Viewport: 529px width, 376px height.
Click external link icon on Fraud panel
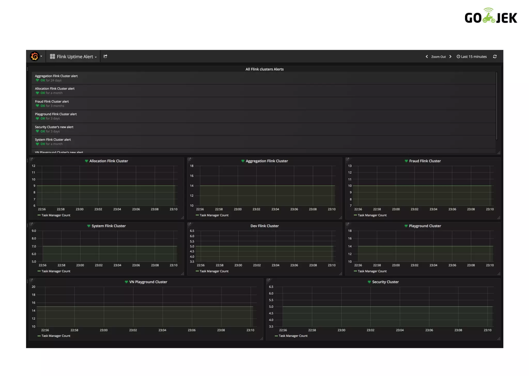347,159
